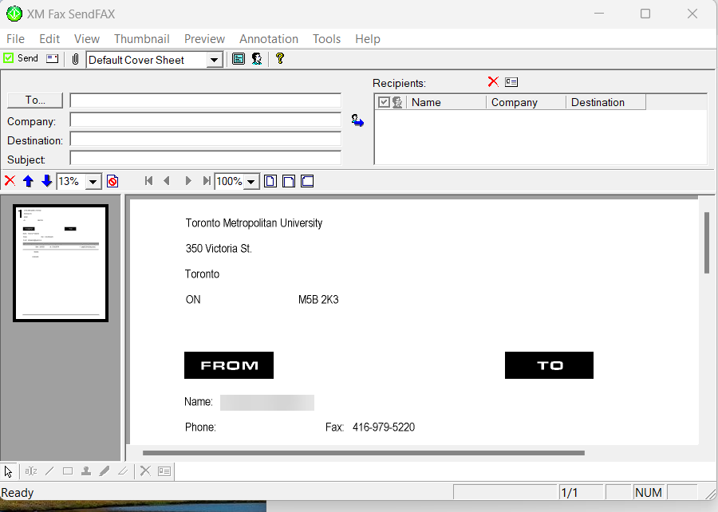
Task: Click the Subject input field
Action: 206,158
